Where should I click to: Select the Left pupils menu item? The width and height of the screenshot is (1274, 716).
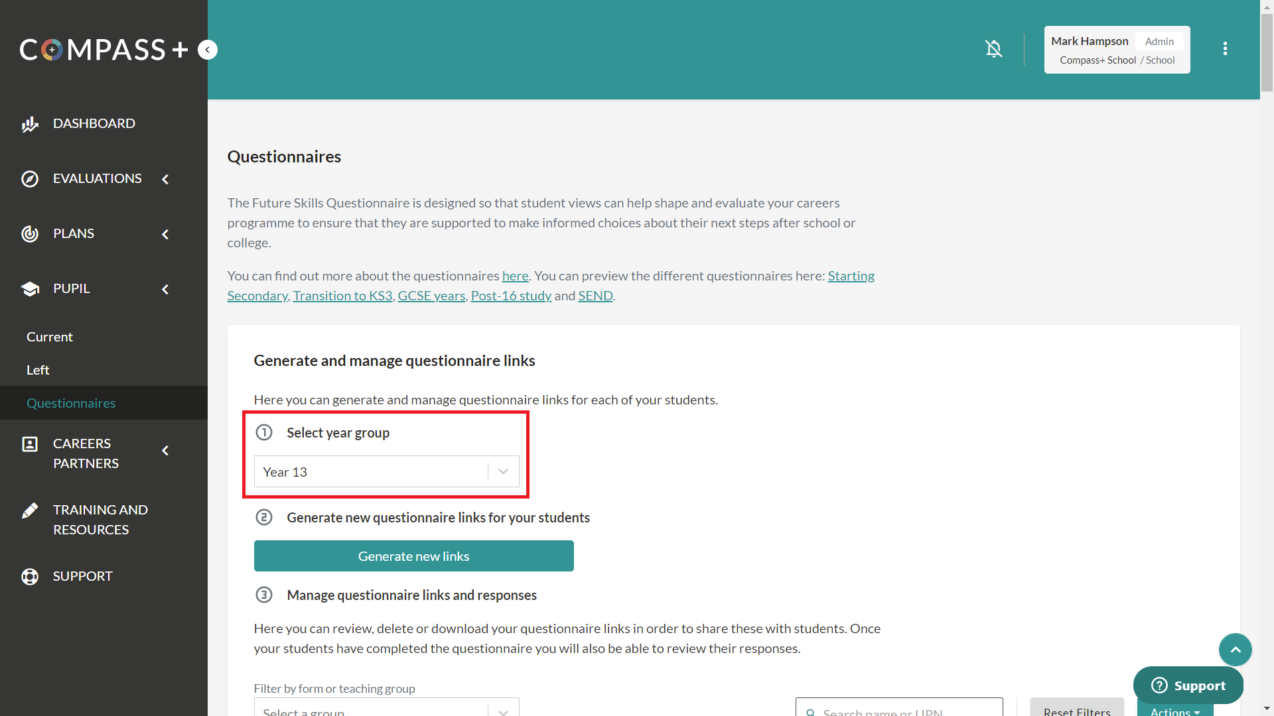[x=38, y=370]
